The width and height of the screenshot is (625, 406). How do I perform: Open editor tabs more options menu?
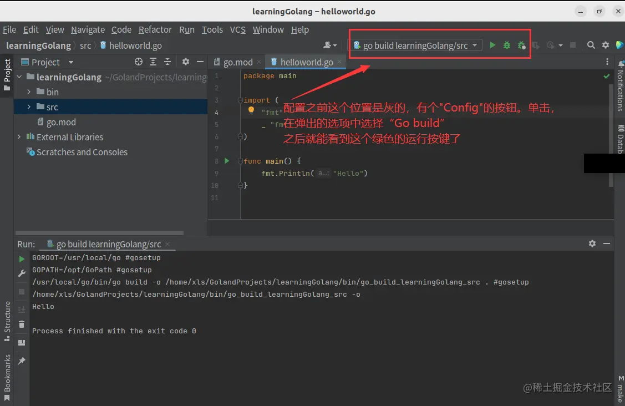607,62
